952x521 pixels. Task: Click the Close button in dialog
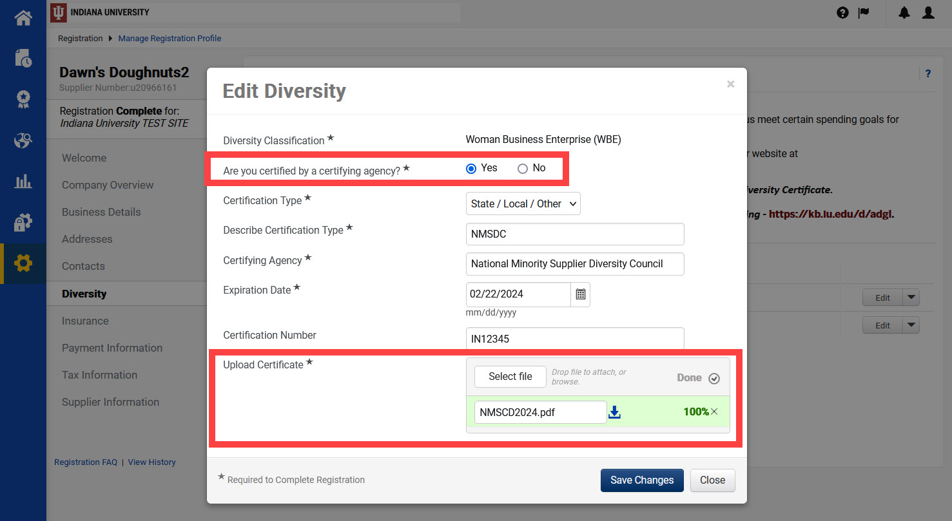(x=712, y=480)
